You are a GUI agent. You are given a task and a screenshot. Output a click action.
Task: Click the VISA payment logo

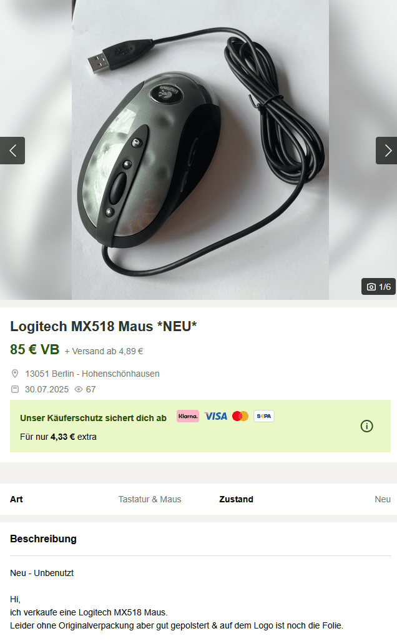[215, 416]
